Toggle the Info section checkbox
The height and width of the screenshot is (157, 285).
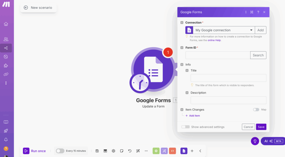[x=182, y=64]
